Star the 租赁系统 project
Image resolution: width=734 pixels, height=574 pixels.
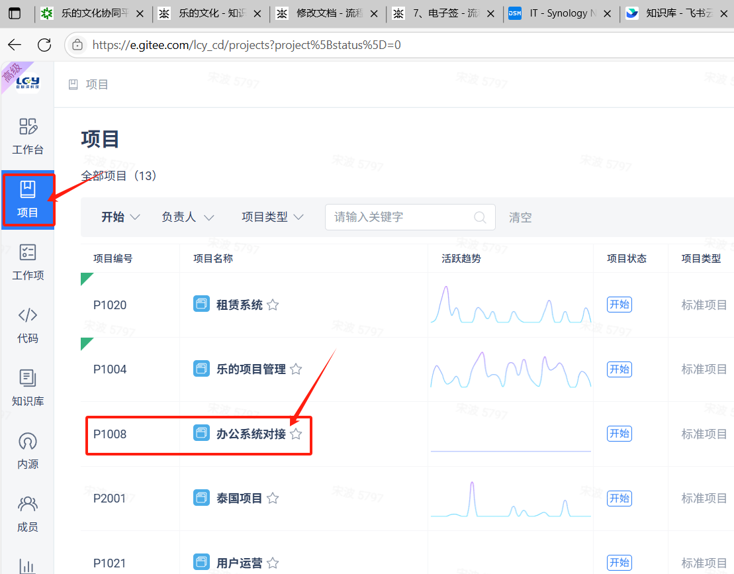tap(273, 305)
